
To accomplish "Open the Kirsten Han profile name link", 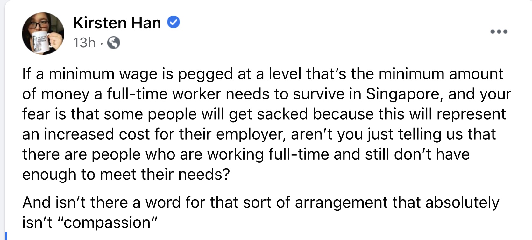I will pyautogui.click(x=117, y=23).
